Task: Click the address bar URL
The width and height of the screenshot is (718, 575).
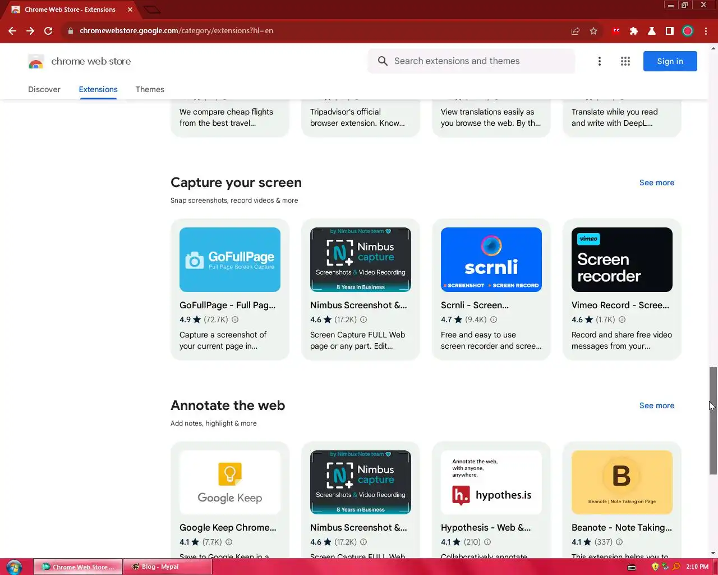Action: (x=176, y=31)
